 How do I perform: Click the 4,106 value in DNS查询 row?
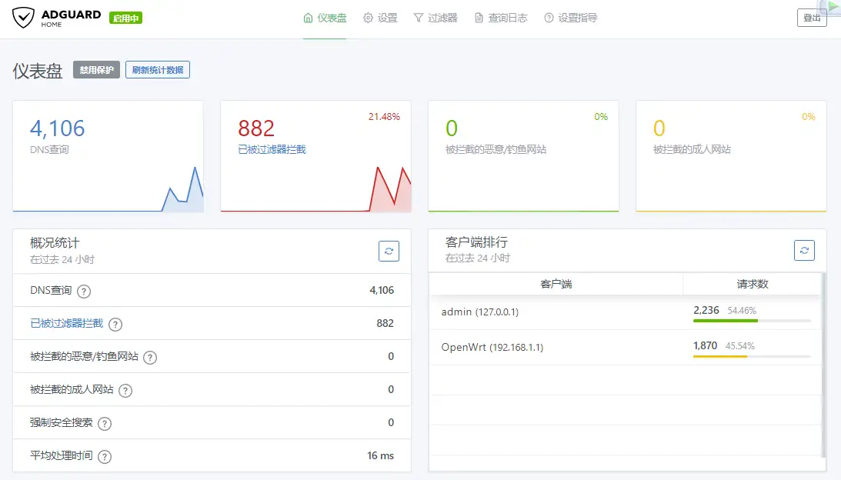coord(382,291)
